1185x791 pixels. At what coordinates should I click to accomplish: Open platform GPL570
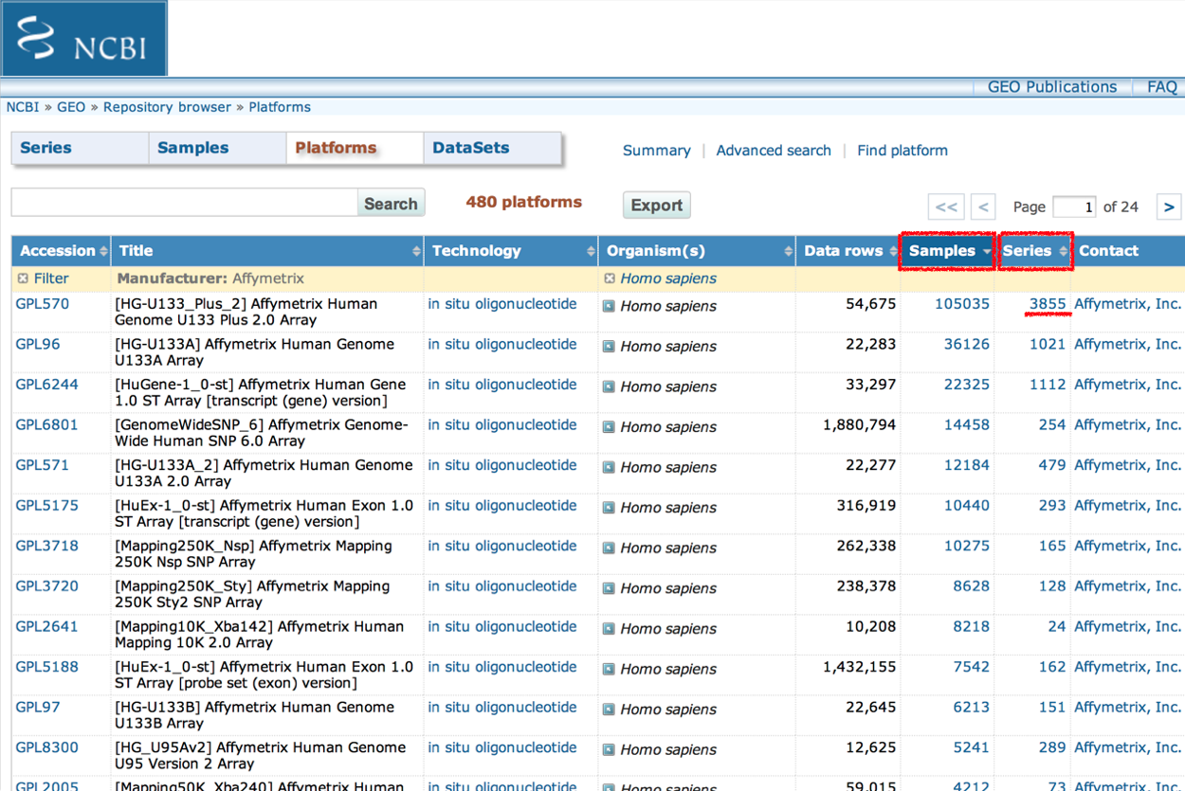(x=42, y=304)
